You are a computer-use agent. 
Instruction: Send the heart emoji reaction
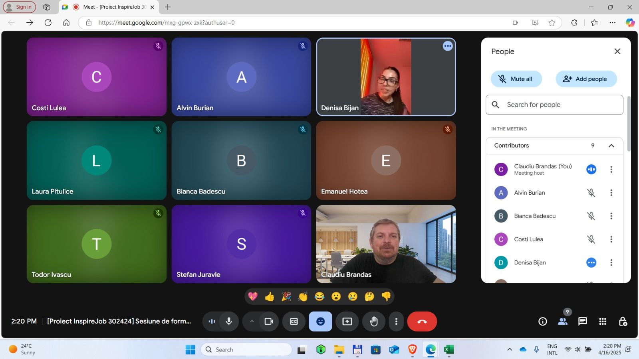253,296
